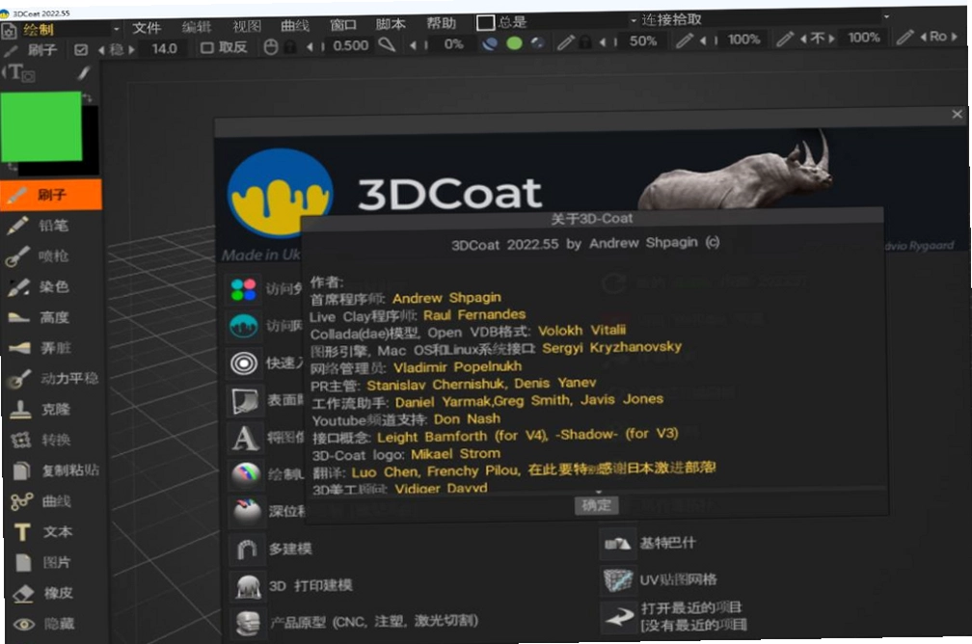Screen dimensions: 972x644
Task: Click the green sphere icon in toolbar
Action: [x=514, y=43]
